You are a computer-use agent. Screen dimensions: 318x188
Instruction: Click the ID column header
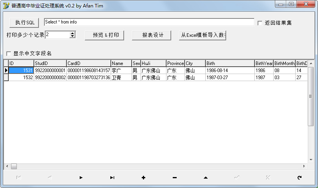21,63
